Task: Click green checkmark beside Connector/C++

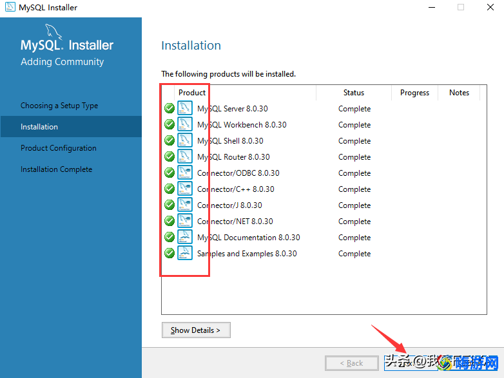Action: tap(170, 189)
